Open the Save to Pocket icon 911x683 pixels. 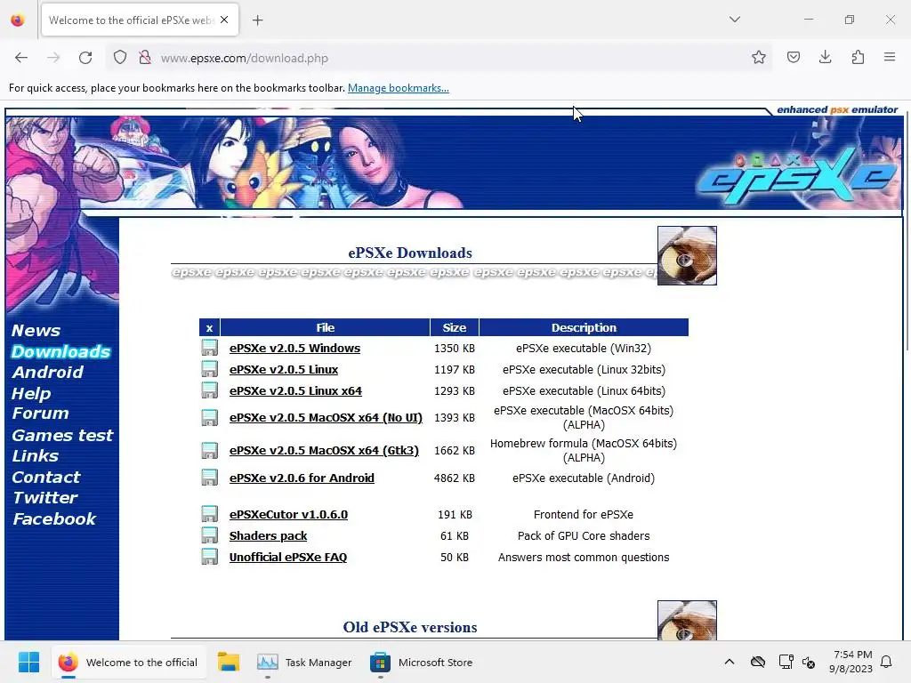pyautogui.click(x=793, y=57)
